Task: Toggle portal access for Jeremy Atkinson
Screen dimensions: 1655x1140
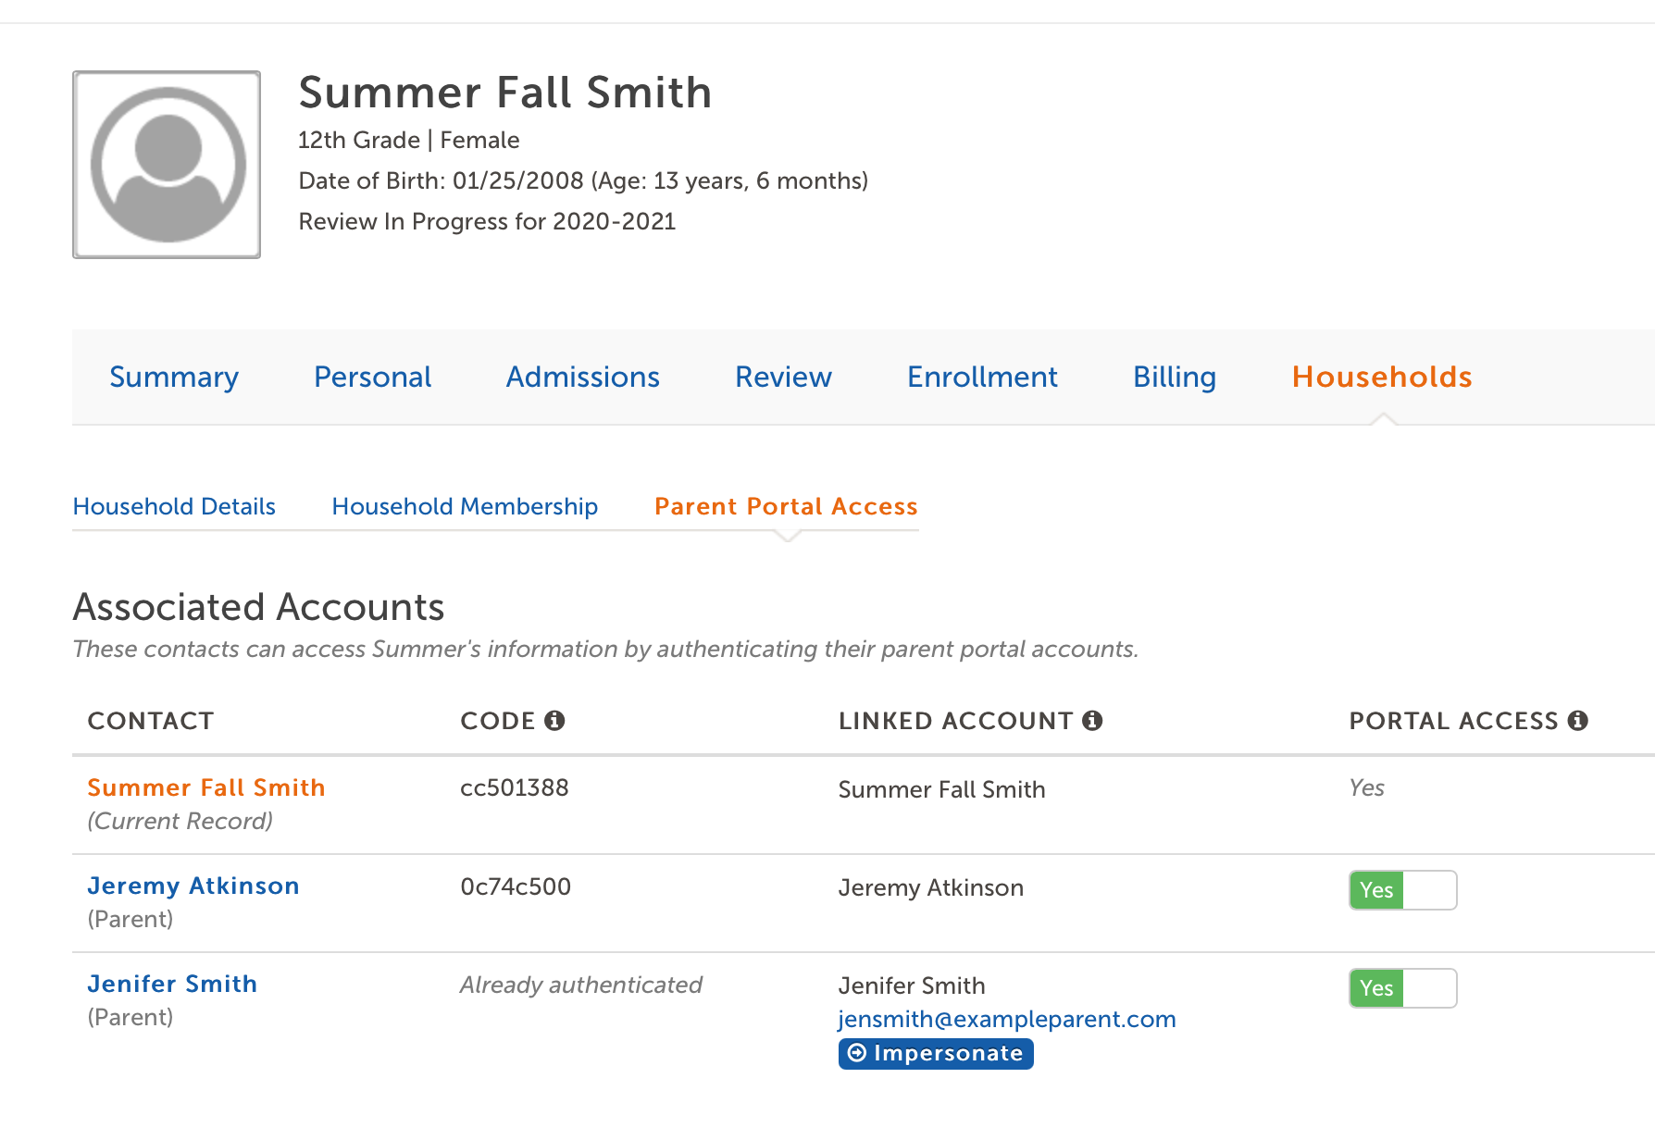Action: [1402, 890]
